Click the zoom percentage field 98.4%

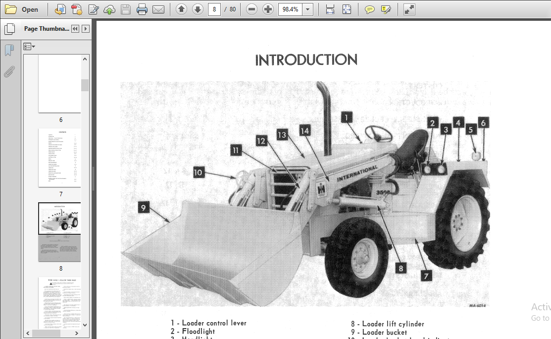290,9
